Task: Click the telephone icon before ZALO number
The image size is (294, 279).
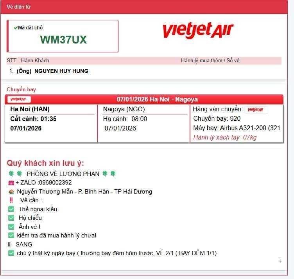Action: pos(11,183)
